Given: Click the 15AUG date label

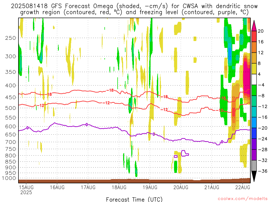Looking at the screenshot, I should tap(26, 187).
